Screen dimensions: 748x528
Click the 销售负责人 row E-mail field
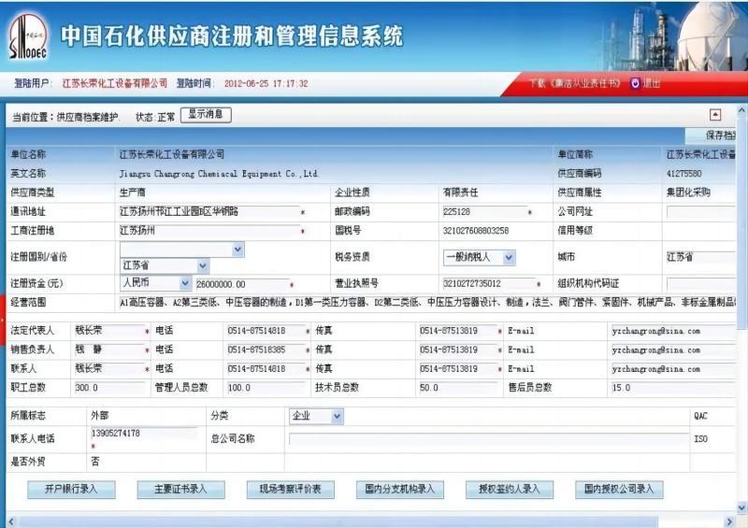[674, 350]
